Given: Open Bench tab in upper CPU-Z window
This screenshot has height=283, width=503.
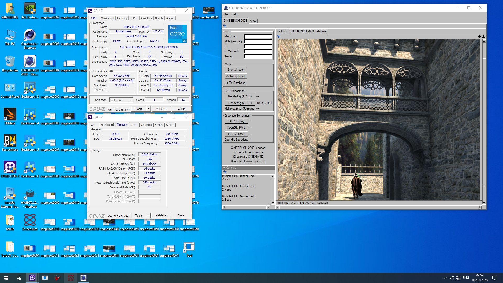Looking at the screenshot, I should click(159, 18).
